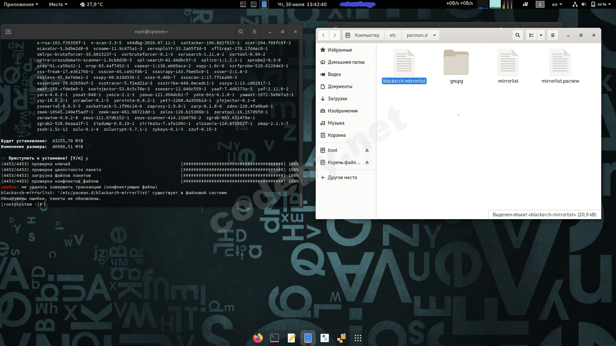This screenshot has width=616, height=346.
Task: Toggle the file manager list/grid view
Action: (x=531, y=35)
